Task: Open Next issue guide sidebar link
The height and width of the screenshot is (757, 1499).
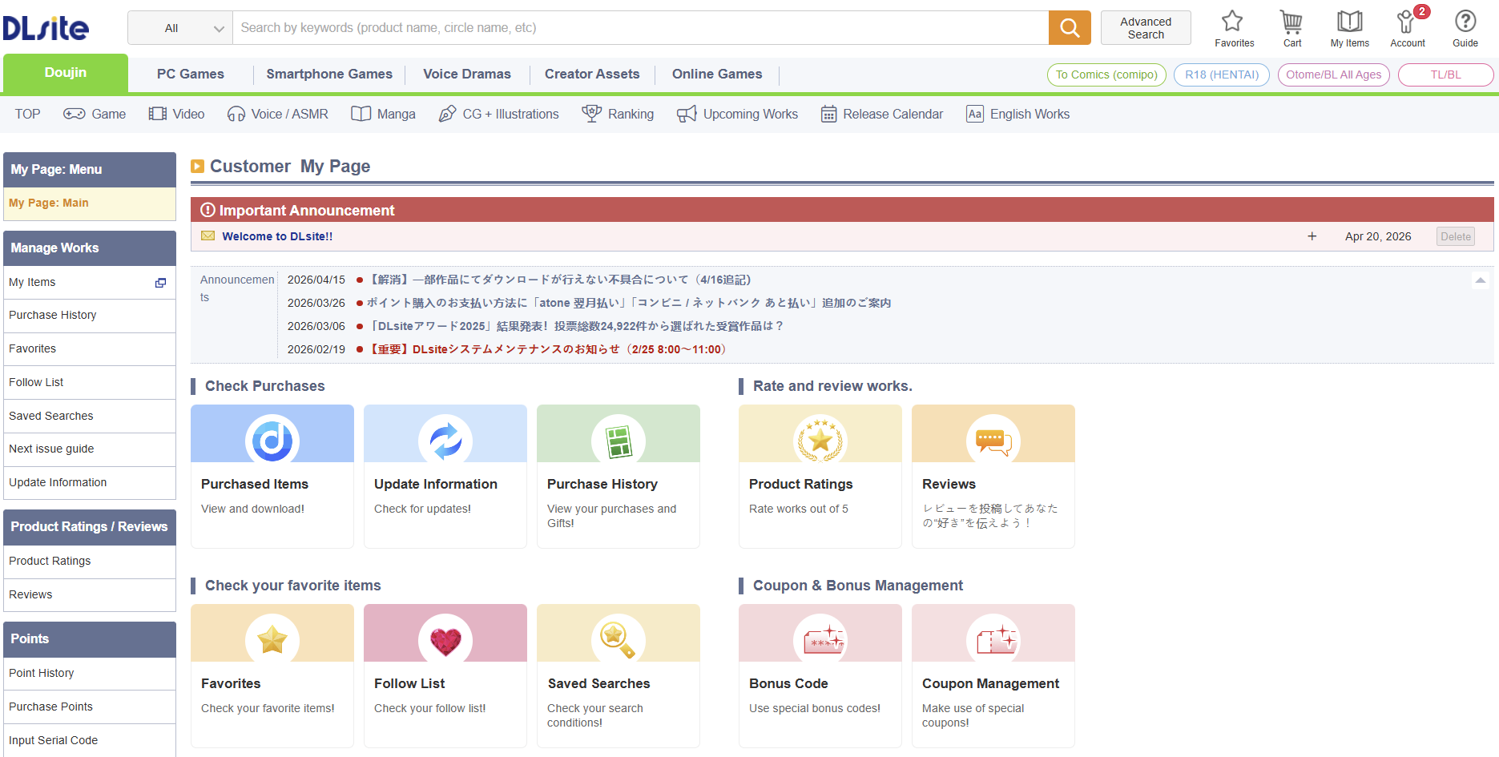Action: tap(90, 449)
